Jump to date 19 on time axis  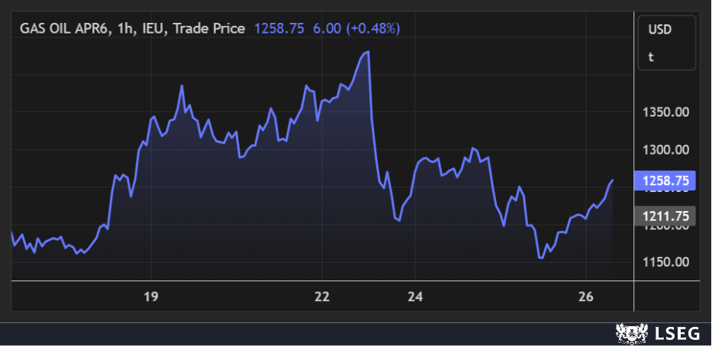[x=151, y=296]
